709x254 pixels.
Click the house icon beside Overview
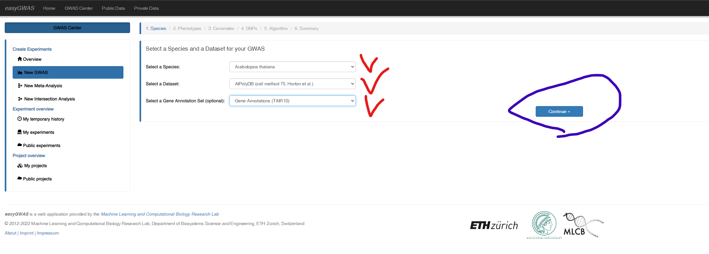tap(20, 59)
